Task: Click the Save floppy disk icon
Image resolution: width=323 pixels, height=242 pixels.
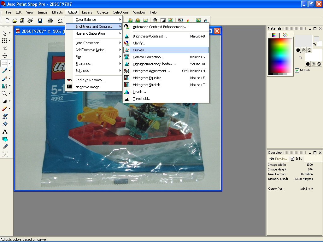Action: click(40, 21)
